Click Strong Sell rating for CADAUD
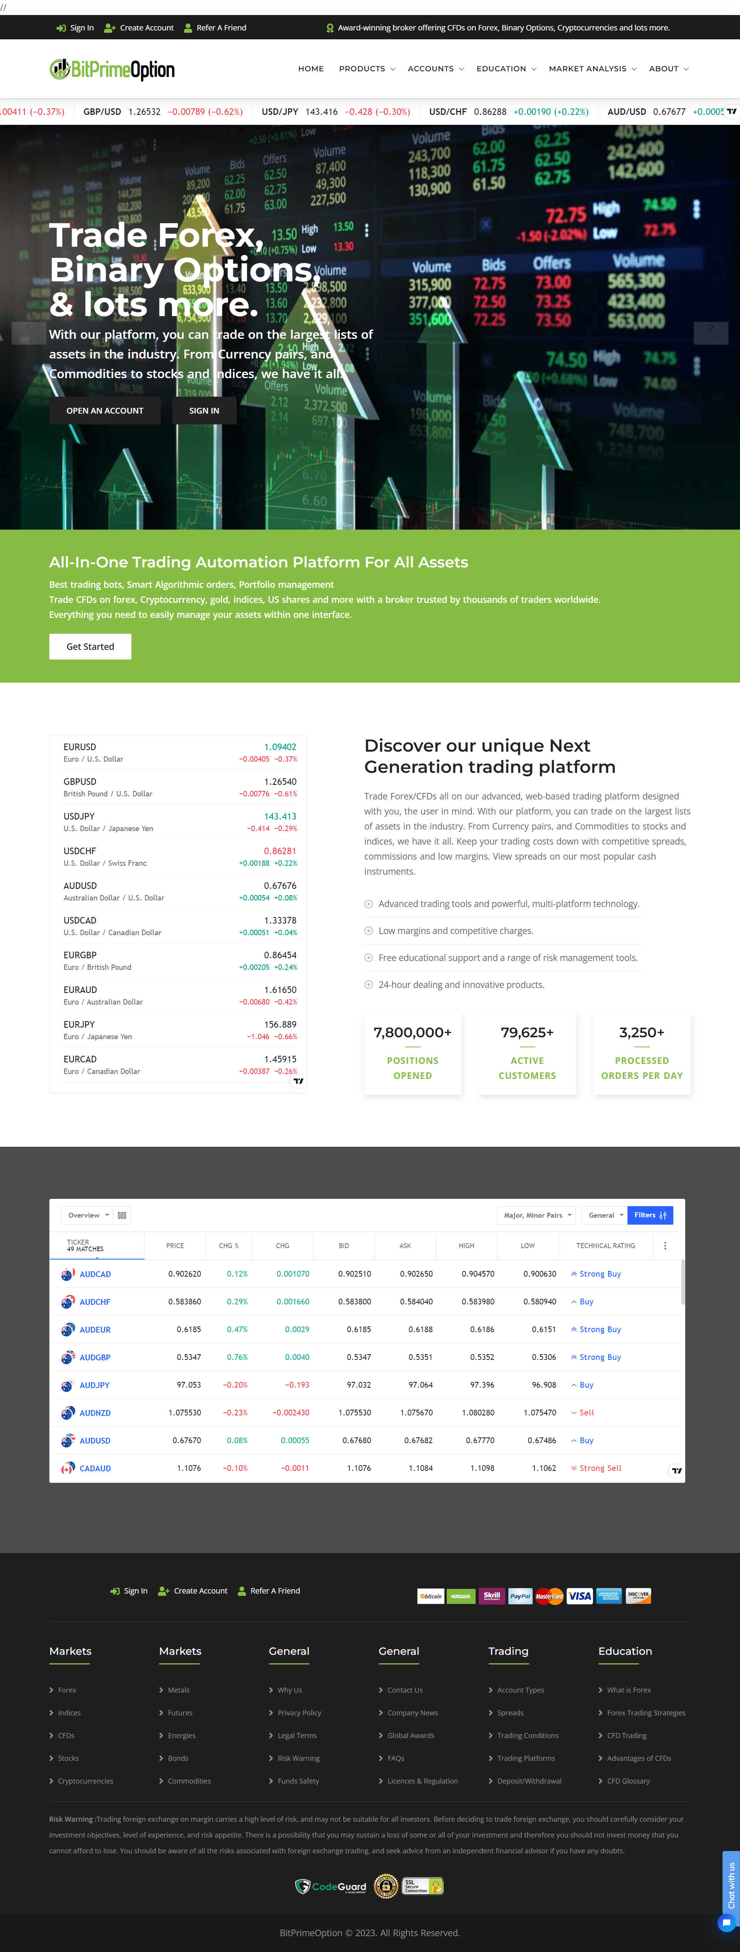The width and height of the screenshot is (740, 1952). [x=596, y=1468]
